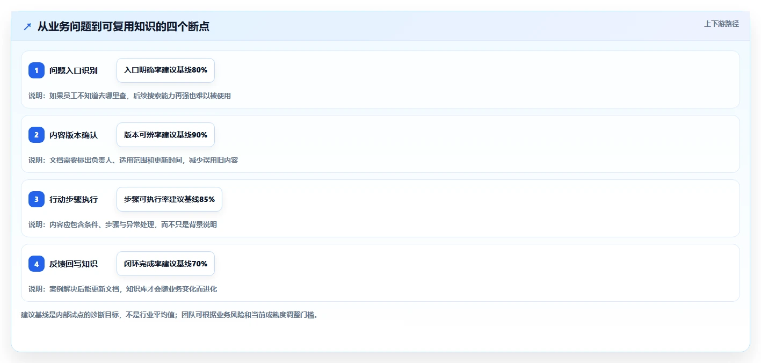Image resolution: width=761 pixels, height=363 pixels.
Task: Click the footnote starting 建议基线是内部试点的诊断目标
Action: pos(170,315)
